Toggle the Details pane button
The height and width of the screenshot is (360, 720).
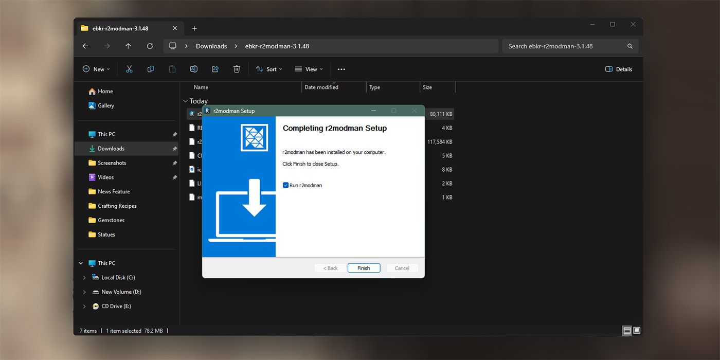(619, 69)
